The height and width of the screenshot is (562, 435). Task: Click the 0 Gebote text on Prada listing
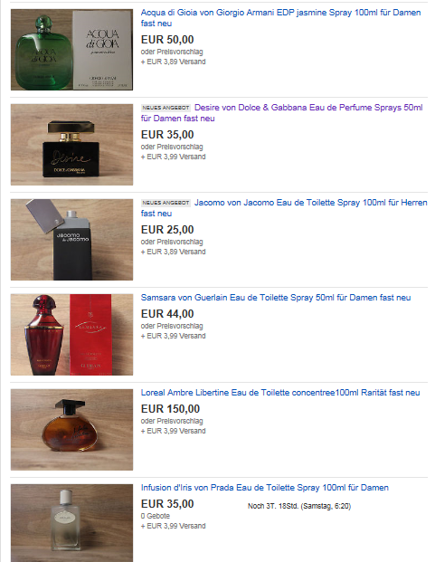156,516
